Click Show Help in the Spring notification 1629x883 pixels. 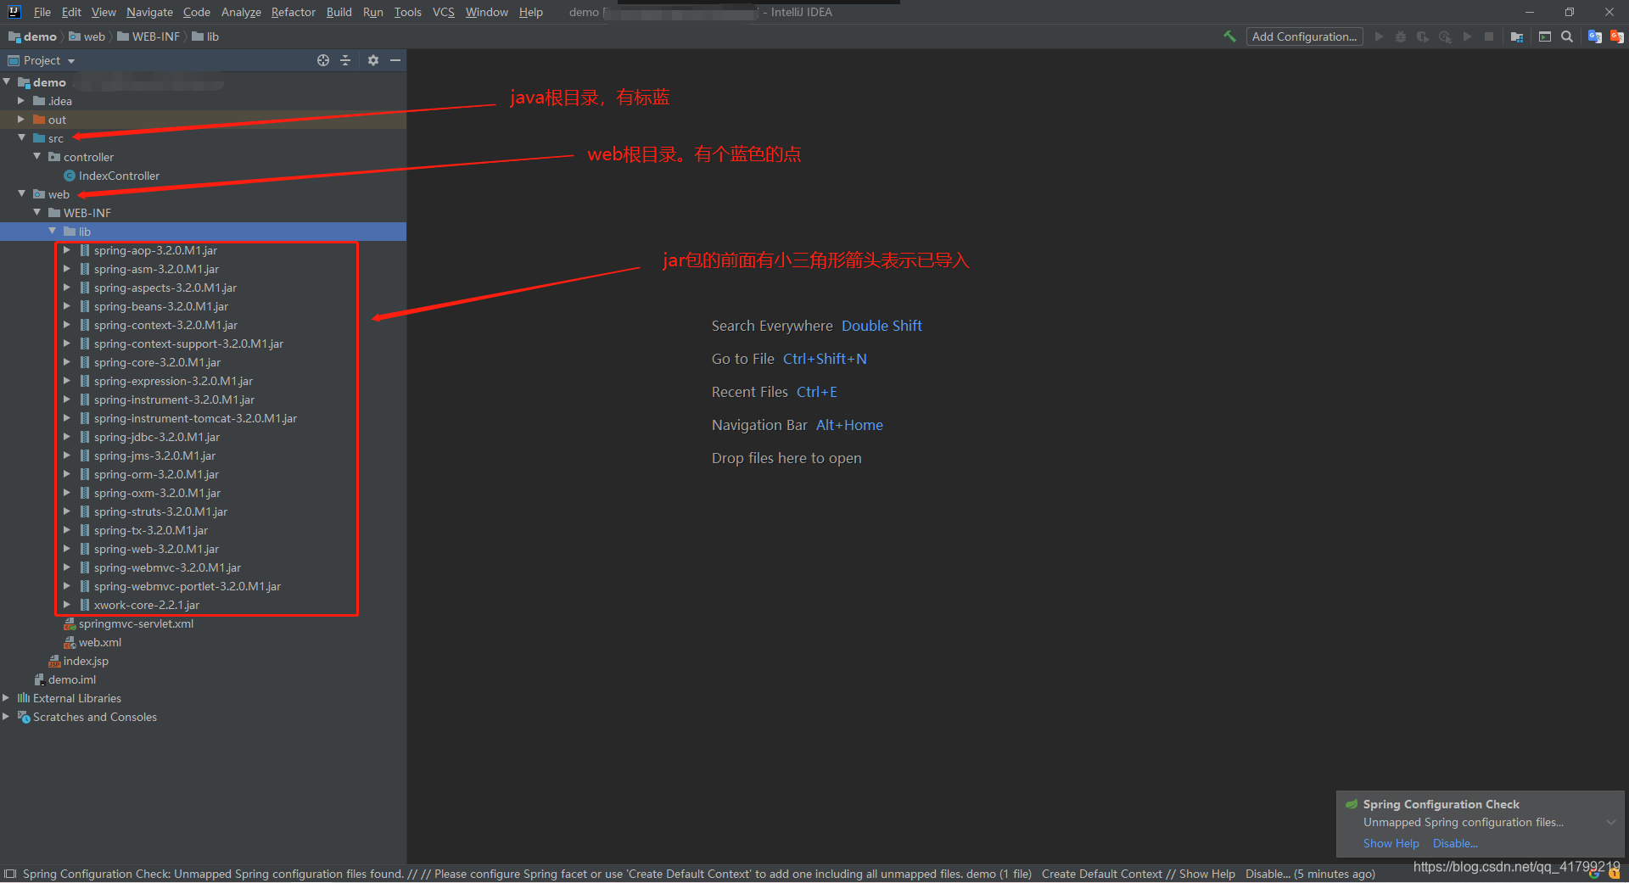1391,843
